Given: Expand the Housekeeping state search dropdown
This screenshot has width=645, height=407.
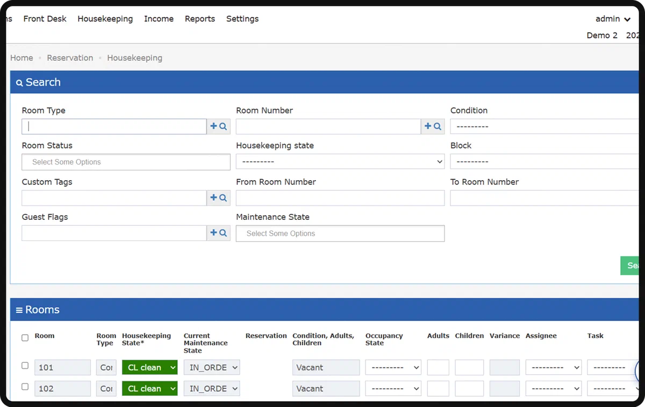Looking at the screenshot, I should [x=340, y=161].
